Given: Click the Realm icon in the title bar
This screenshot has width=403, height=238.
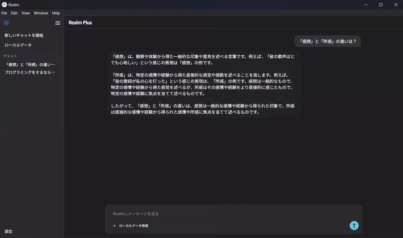Looking at the screenshot, I should 3,4.
